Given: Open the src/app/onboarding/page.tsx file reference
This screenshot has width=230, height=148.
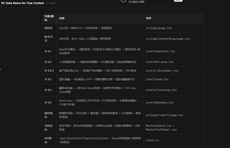Looking at the screenshot, I should 168,39.
